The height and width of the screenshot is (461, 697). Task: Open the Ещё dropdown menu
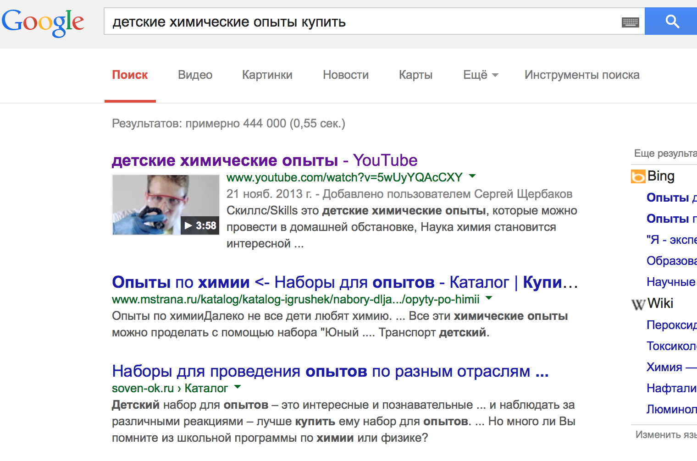tap(481, 75)
